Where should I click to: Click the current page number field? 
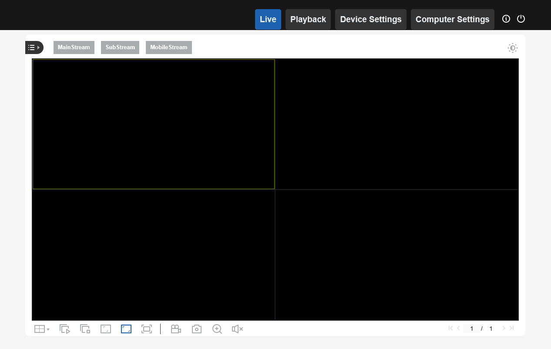(x=472, y=329)
